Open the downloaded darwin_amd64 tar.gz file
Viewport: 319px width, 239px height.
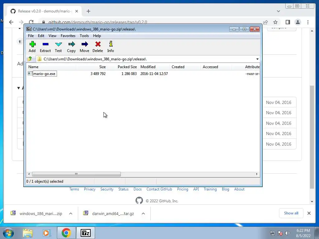click(109, 213)
